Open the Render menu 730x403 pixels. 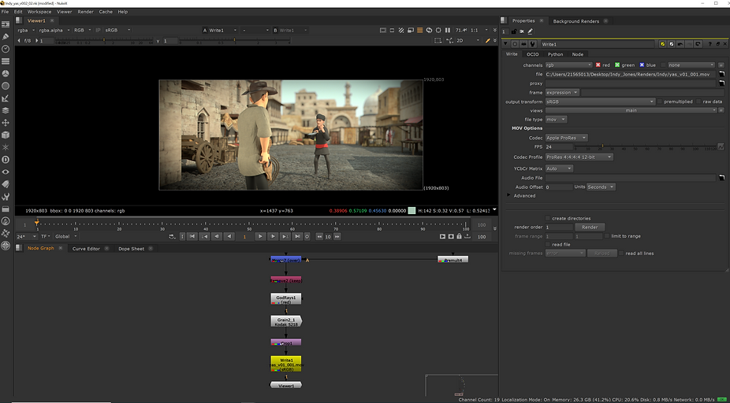tap(86, 12)
